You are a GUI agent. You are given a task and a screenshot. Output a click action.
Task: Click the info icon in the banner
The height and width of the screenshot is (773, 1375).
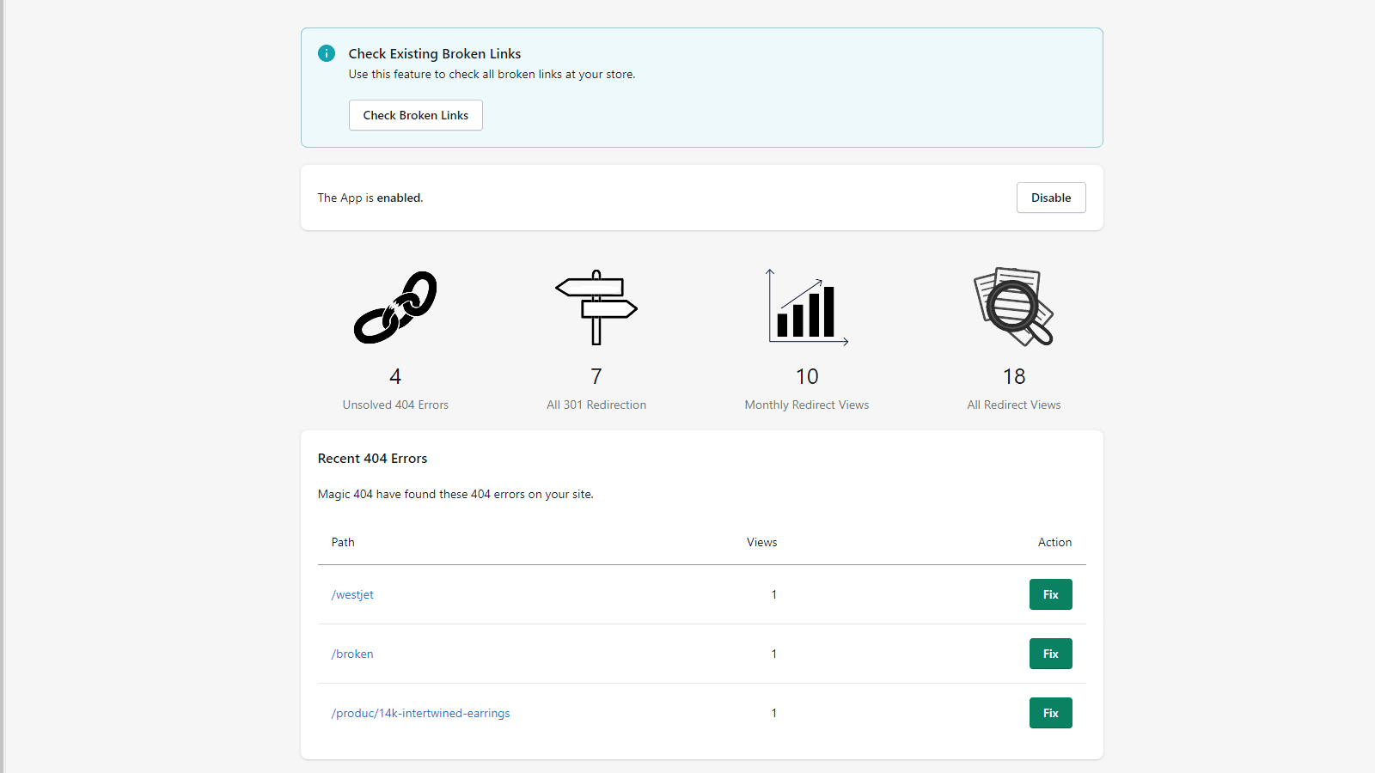pyautogui.click(x=327, y=53)
